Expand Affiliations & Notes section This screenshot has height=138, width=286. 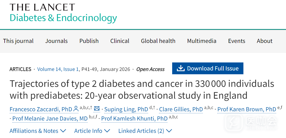tap(38, 131)
